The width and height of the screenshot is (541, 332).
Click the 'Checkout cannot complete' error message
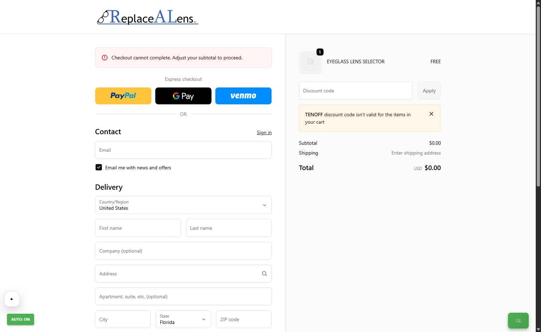[177, 58]
